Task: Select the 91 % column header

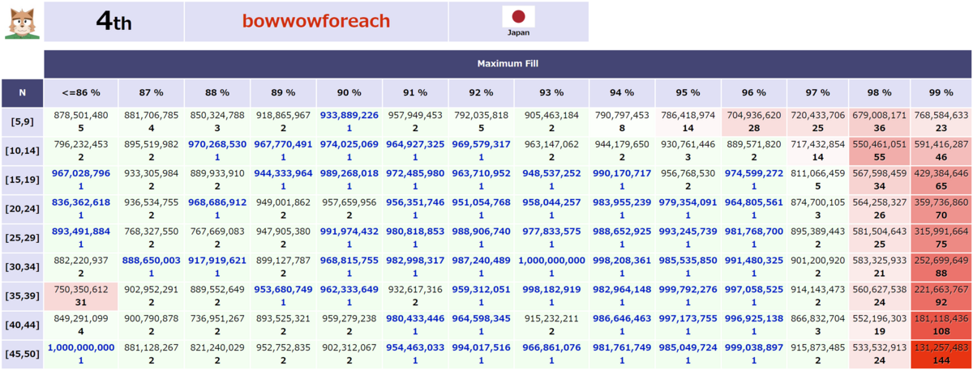Action: (x=414, y=93)
